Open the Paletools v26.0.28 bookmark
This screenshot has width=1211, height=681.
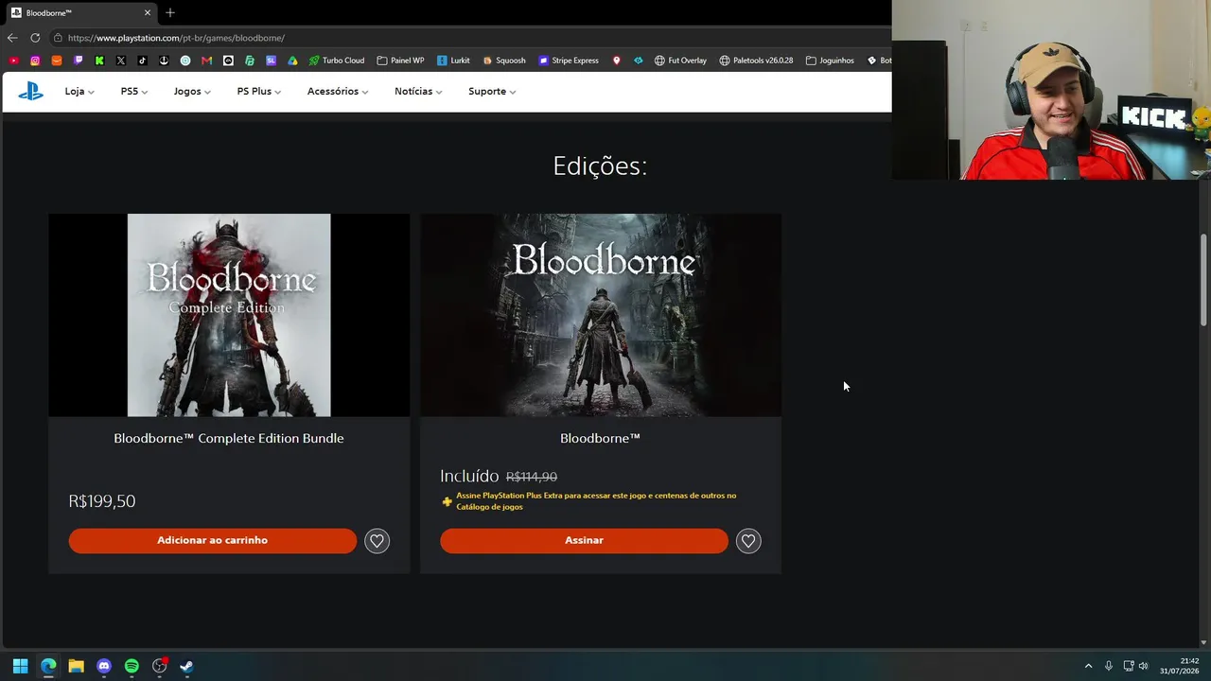pyautogui.click(x=756, y=61)
